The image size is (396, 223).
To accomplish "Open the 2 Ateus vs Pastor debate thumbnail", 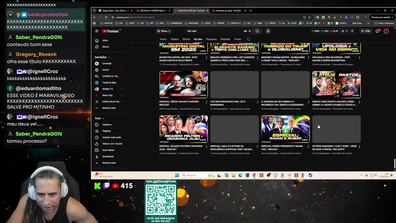I will 336,85.
